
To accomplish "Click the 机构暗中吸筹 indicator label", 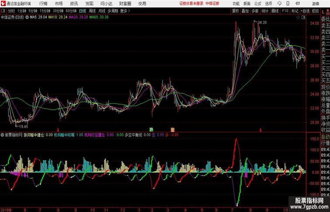I will [x=64, y=135].
